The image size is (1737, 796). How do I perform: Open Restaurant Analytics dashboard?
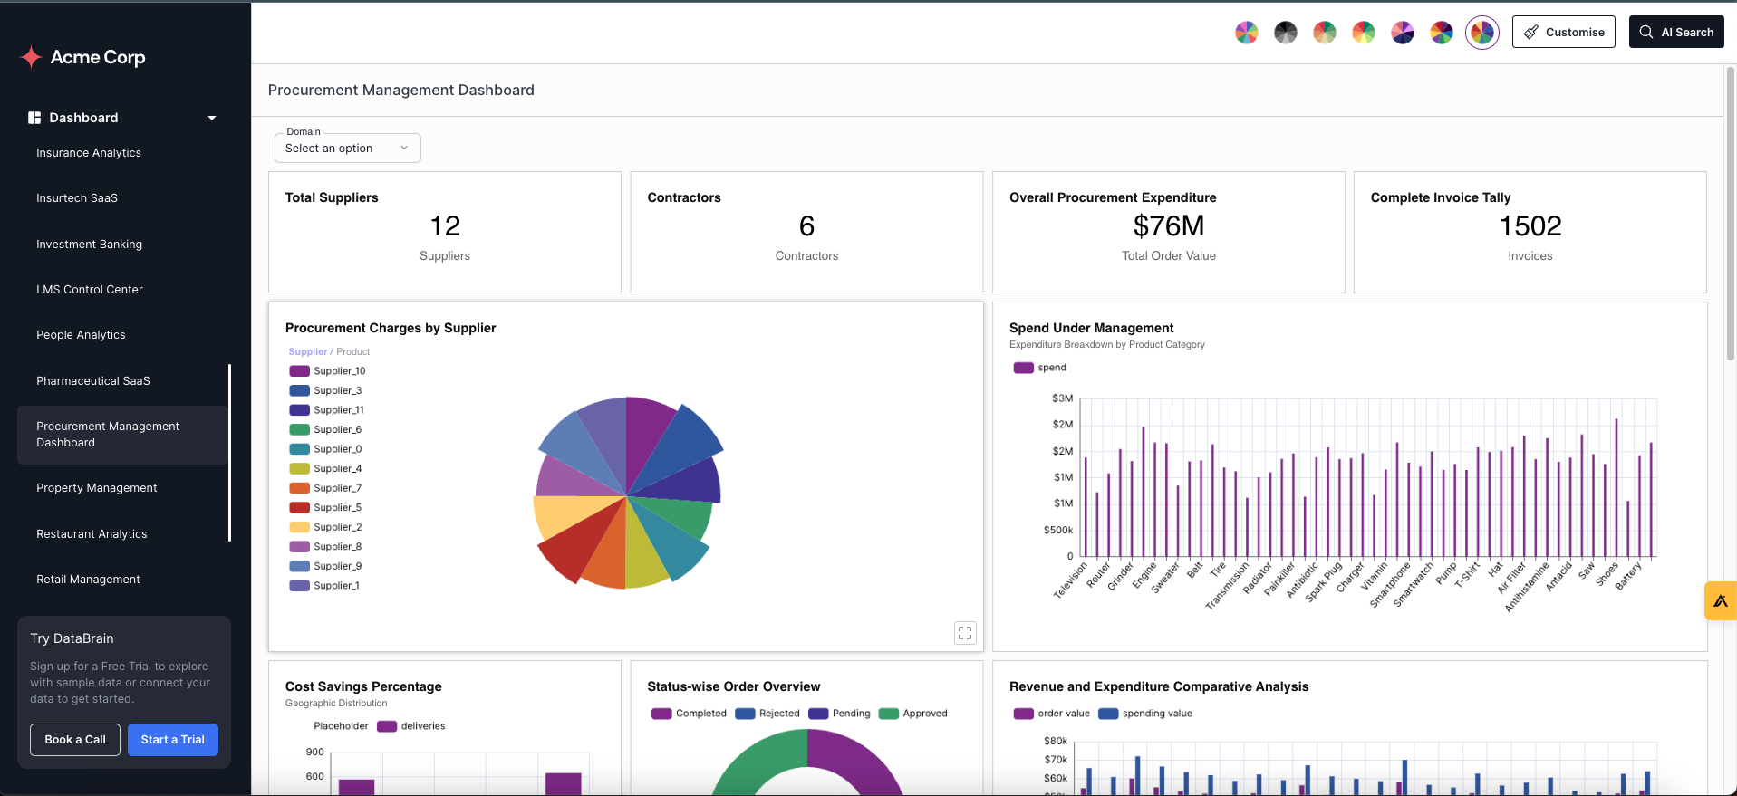pos(92,534)
